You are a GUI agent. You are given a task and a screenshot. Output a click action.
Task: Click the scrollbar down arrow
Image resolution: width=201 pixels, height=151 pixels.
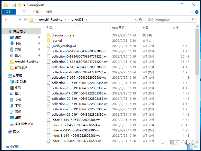(197, 142)
